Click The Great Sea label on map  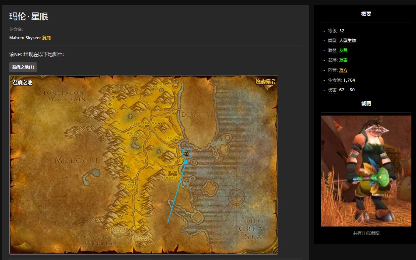[x=253, y=229]
